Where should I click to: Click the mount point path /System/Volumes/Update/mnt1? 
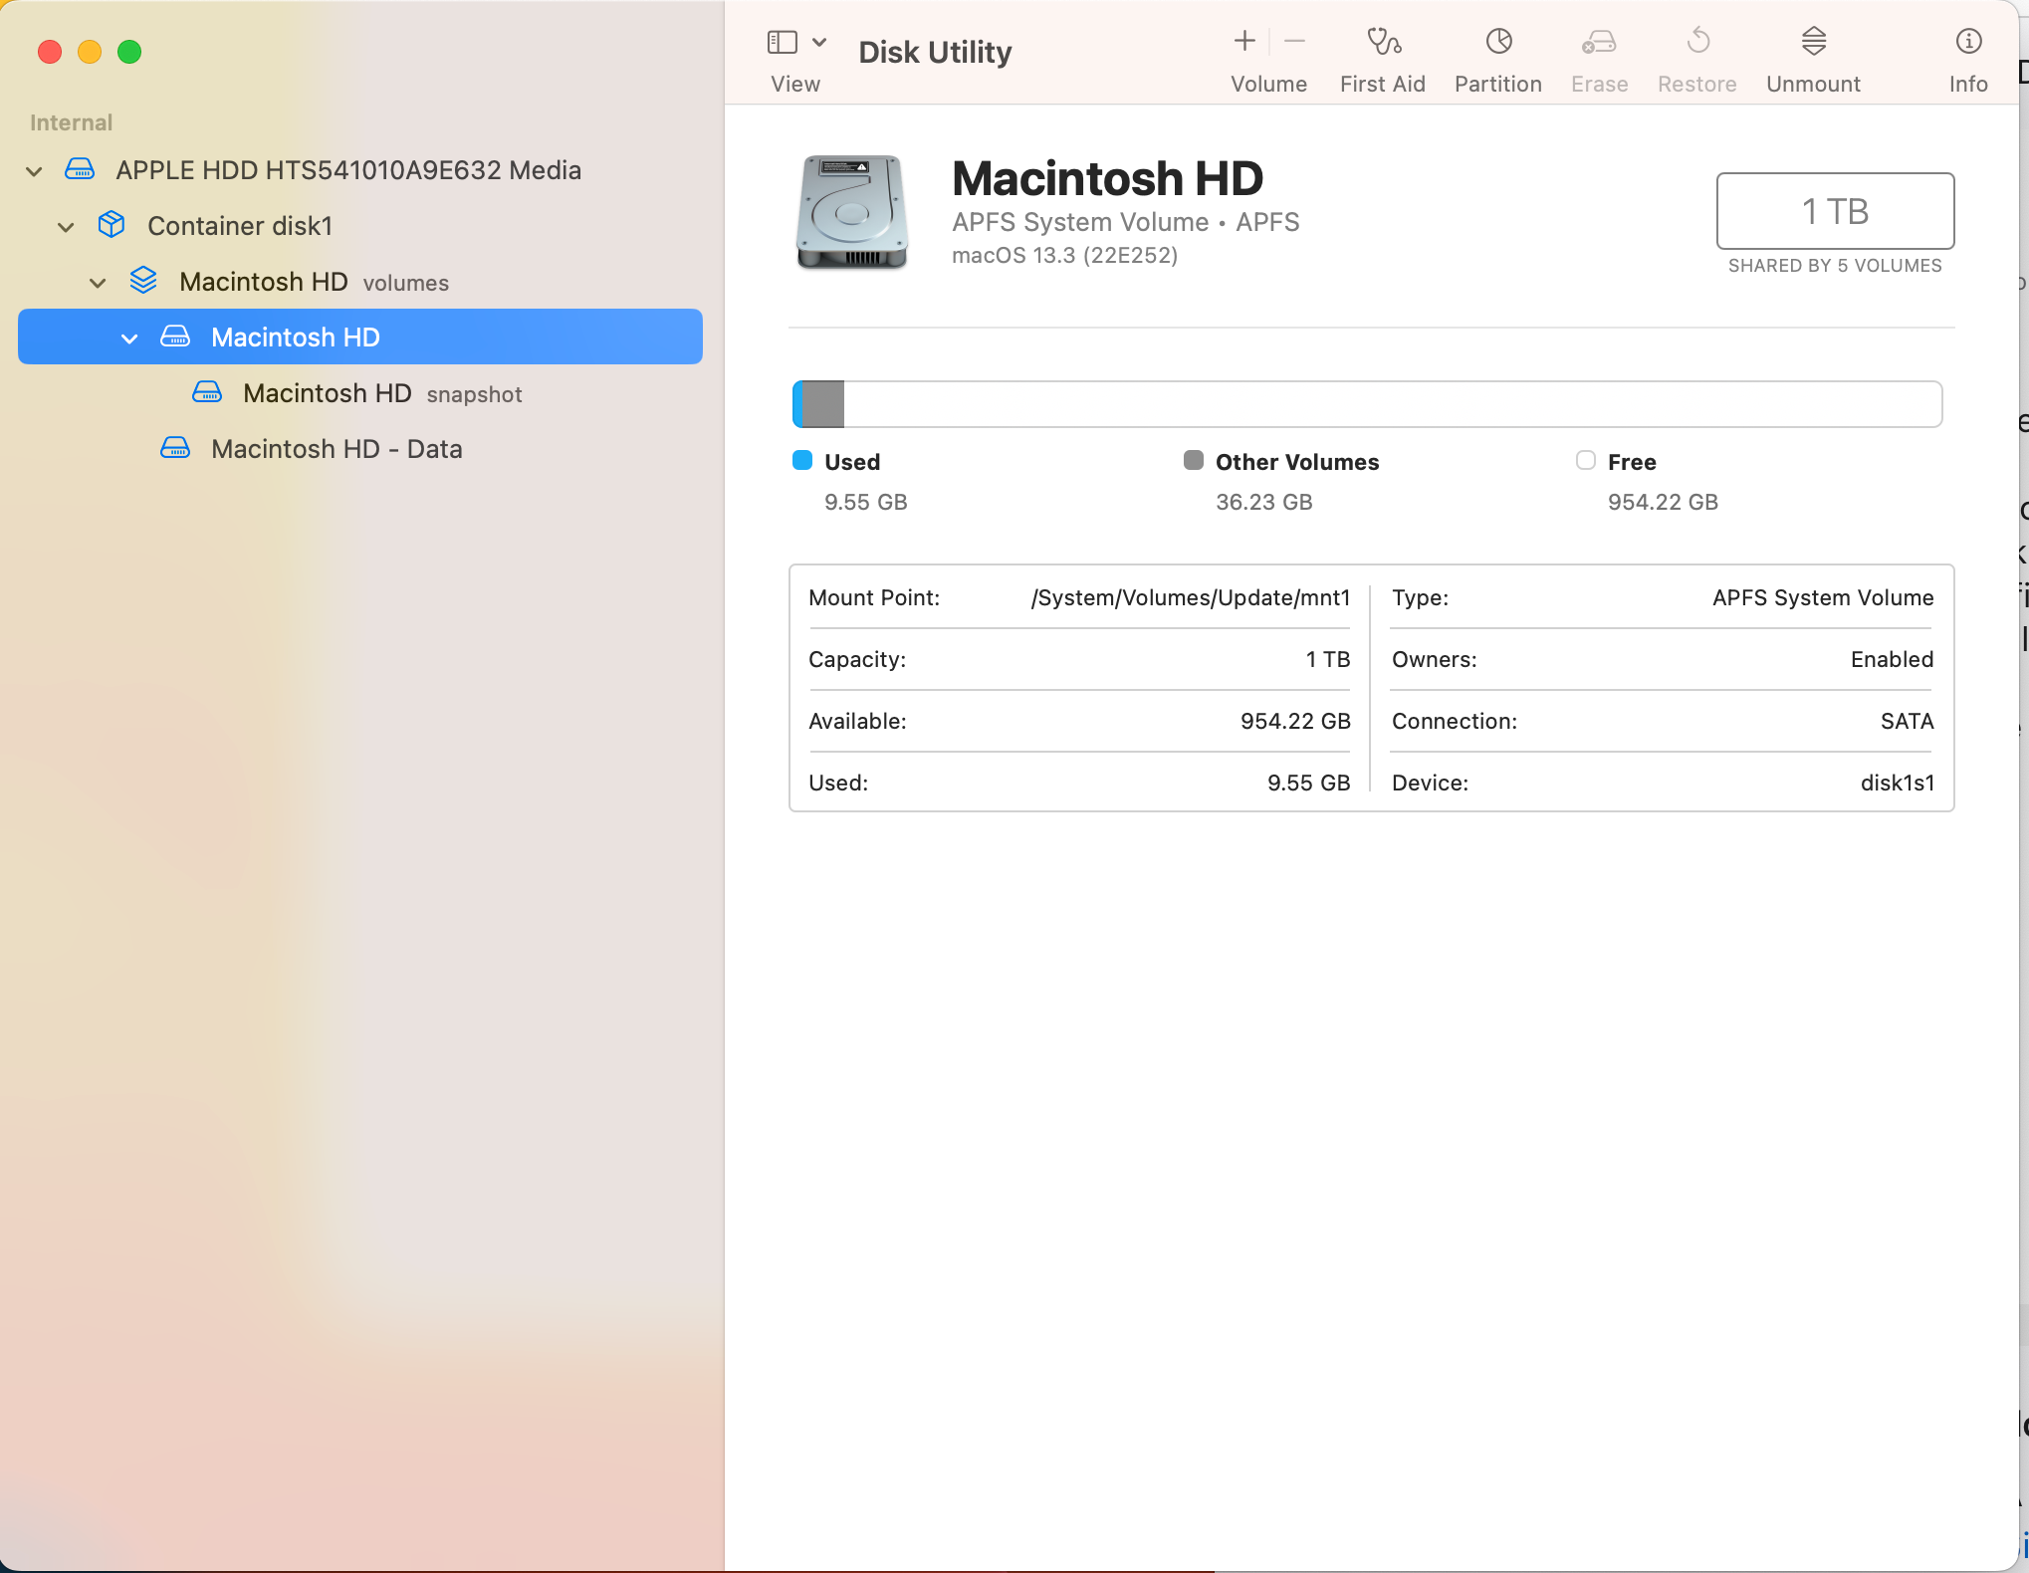1191,598
